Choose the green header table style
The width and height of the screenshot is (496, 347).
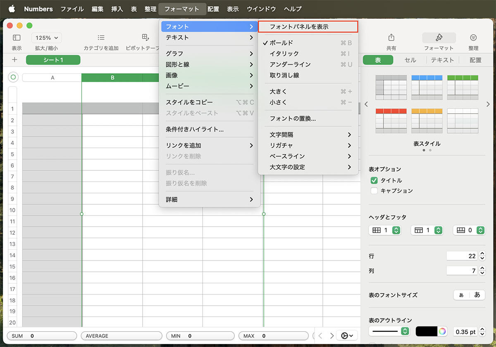click(463, 87)
